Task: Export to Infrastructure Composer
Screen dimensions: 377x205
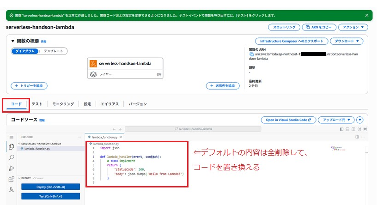Action: tap(292, 41)
